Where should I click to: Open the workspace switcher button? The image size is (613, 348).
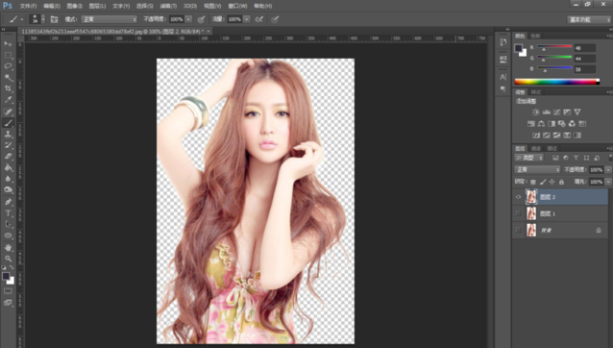(x=589, y=19)
